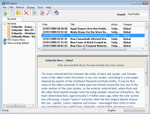
Task: Open the Edit menu
Action: (x=11, y=7)
